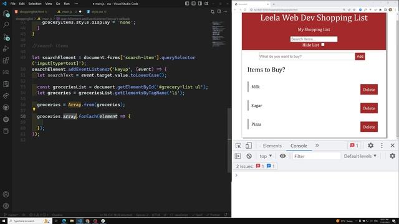Switch to the style.css editor tab
Image resolution: width=399 pixels, height=224 pixels.
(97, 12)
